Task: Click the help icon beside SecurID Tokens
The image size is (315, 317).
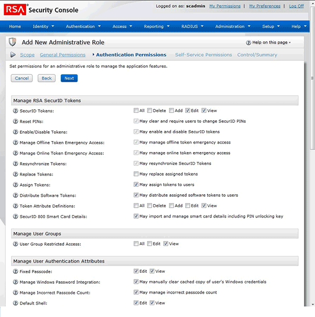Action: coord(16,111)
